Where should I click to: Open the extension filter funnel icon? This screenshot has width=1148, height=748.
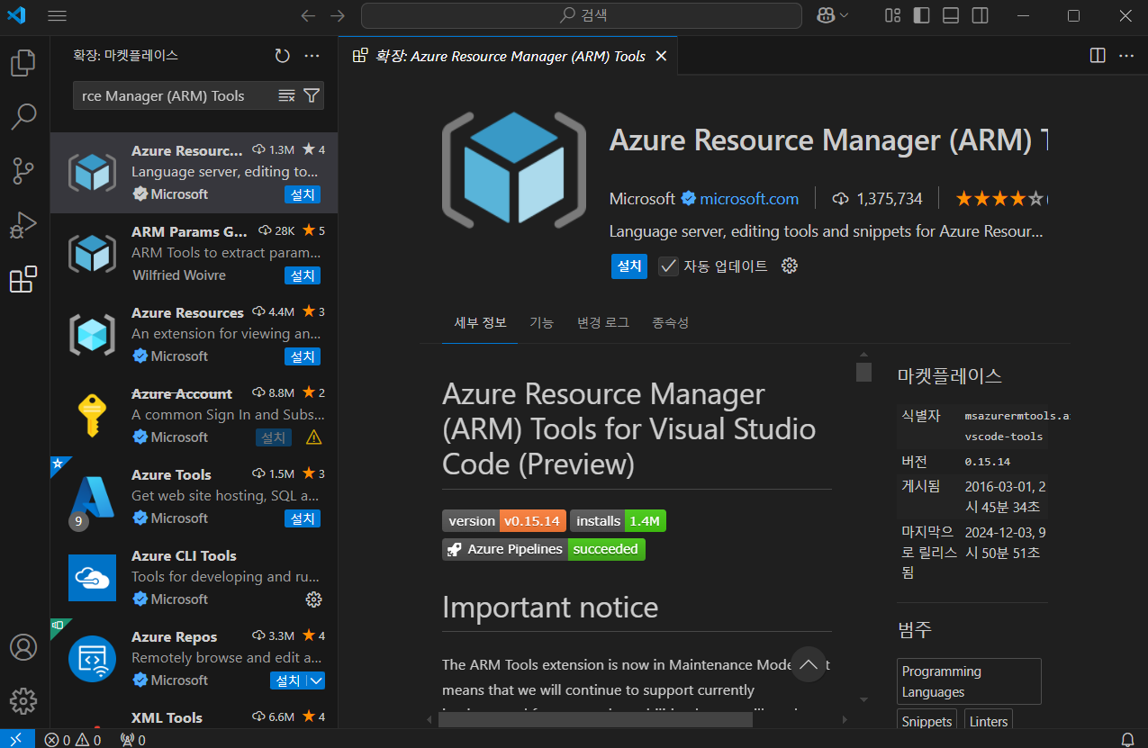312,95
